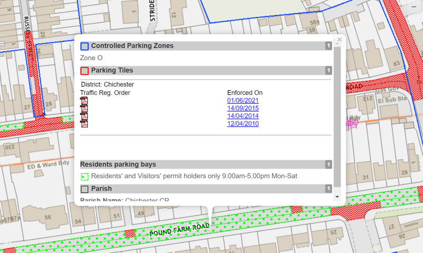Collapse the Controlled Parking Zones section header

click(206, 46)
